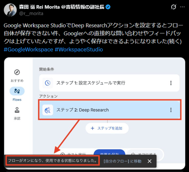Click the blue 変更を保存 button
The height and width of the screenshot is (172, 189).
[x=110, y=152]
